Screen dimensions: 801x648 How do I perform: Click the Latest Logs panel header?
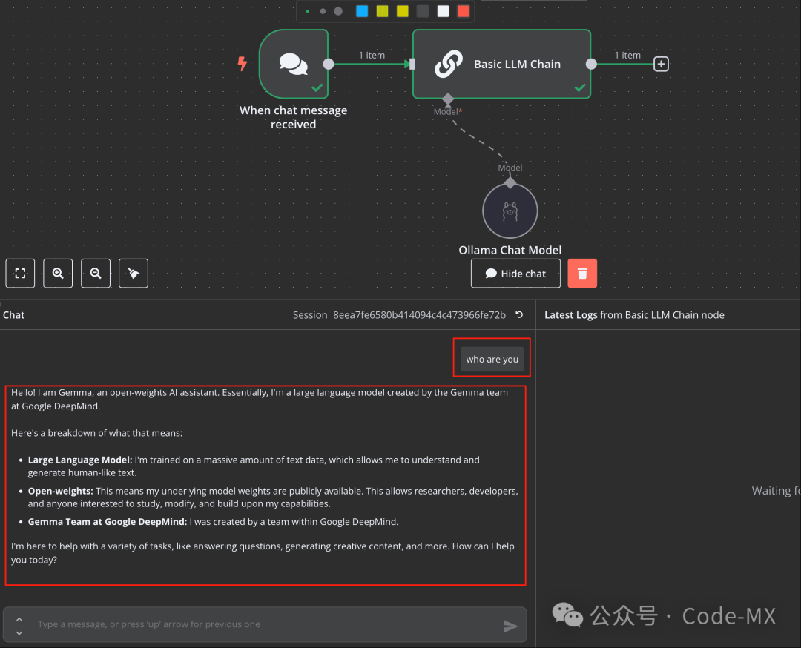pyautogui.click(x=634, y=315)
